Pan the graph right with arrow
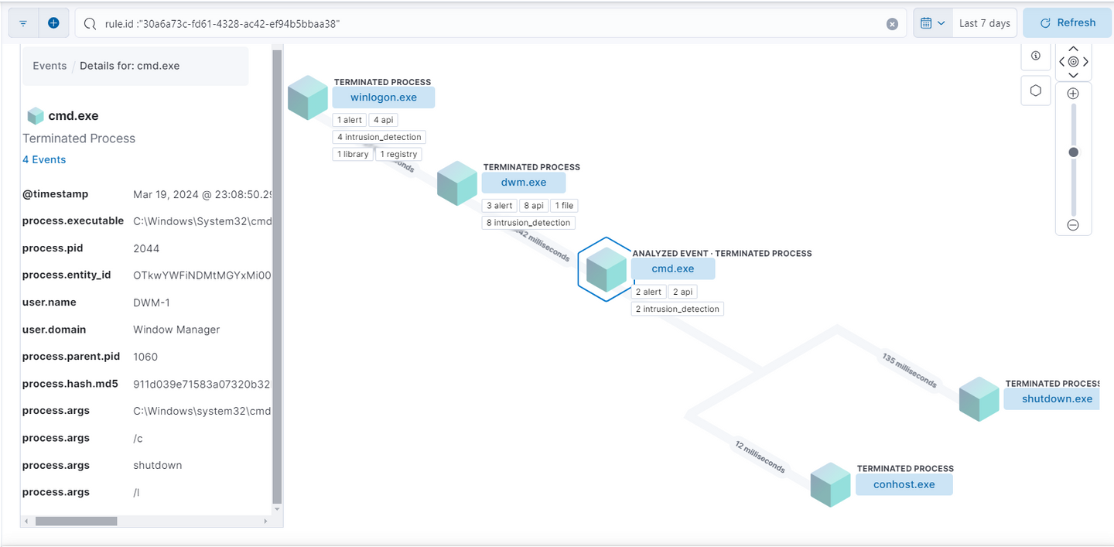The image size is (1114, 547). click(x=1086, y=61)
